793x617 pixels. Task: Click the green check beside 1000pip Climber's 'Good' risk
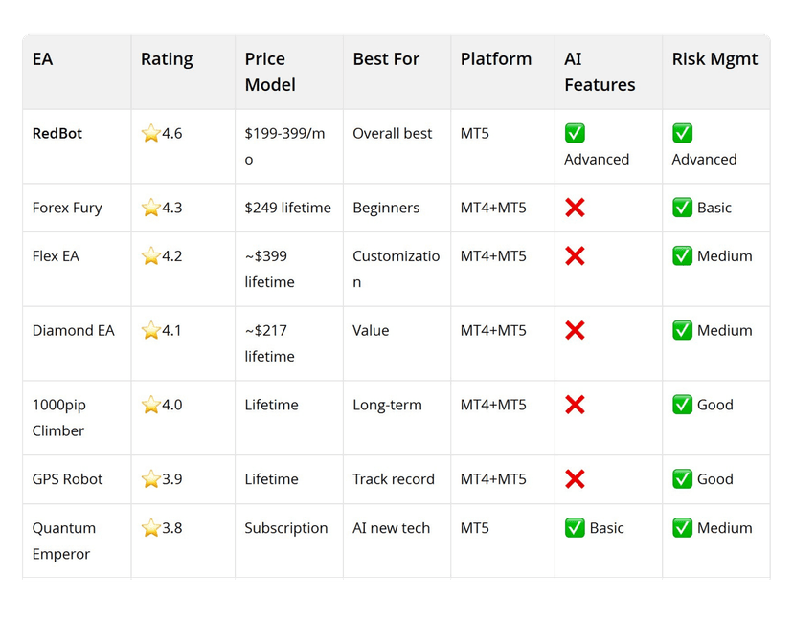[x=682, y=405]
